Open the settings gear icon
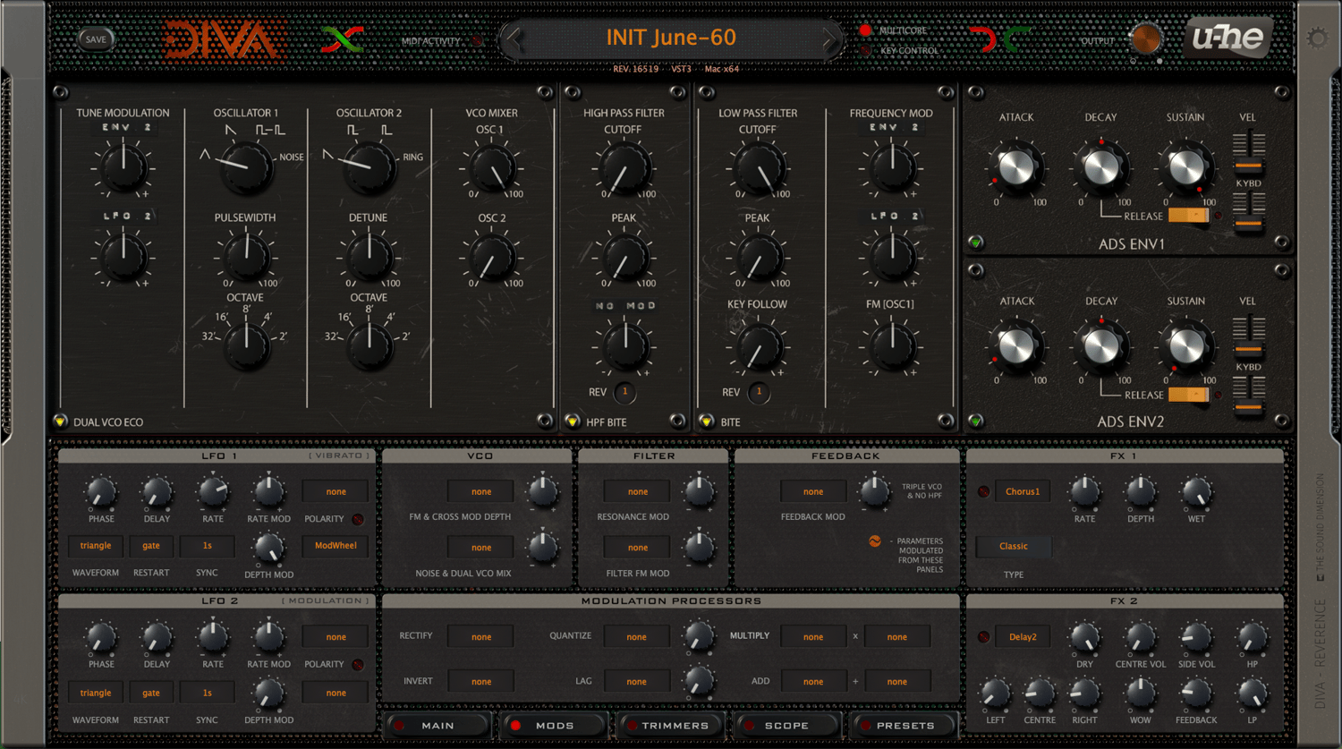Viewport: 1342px width, 749px height. [x=1317, y=38]
